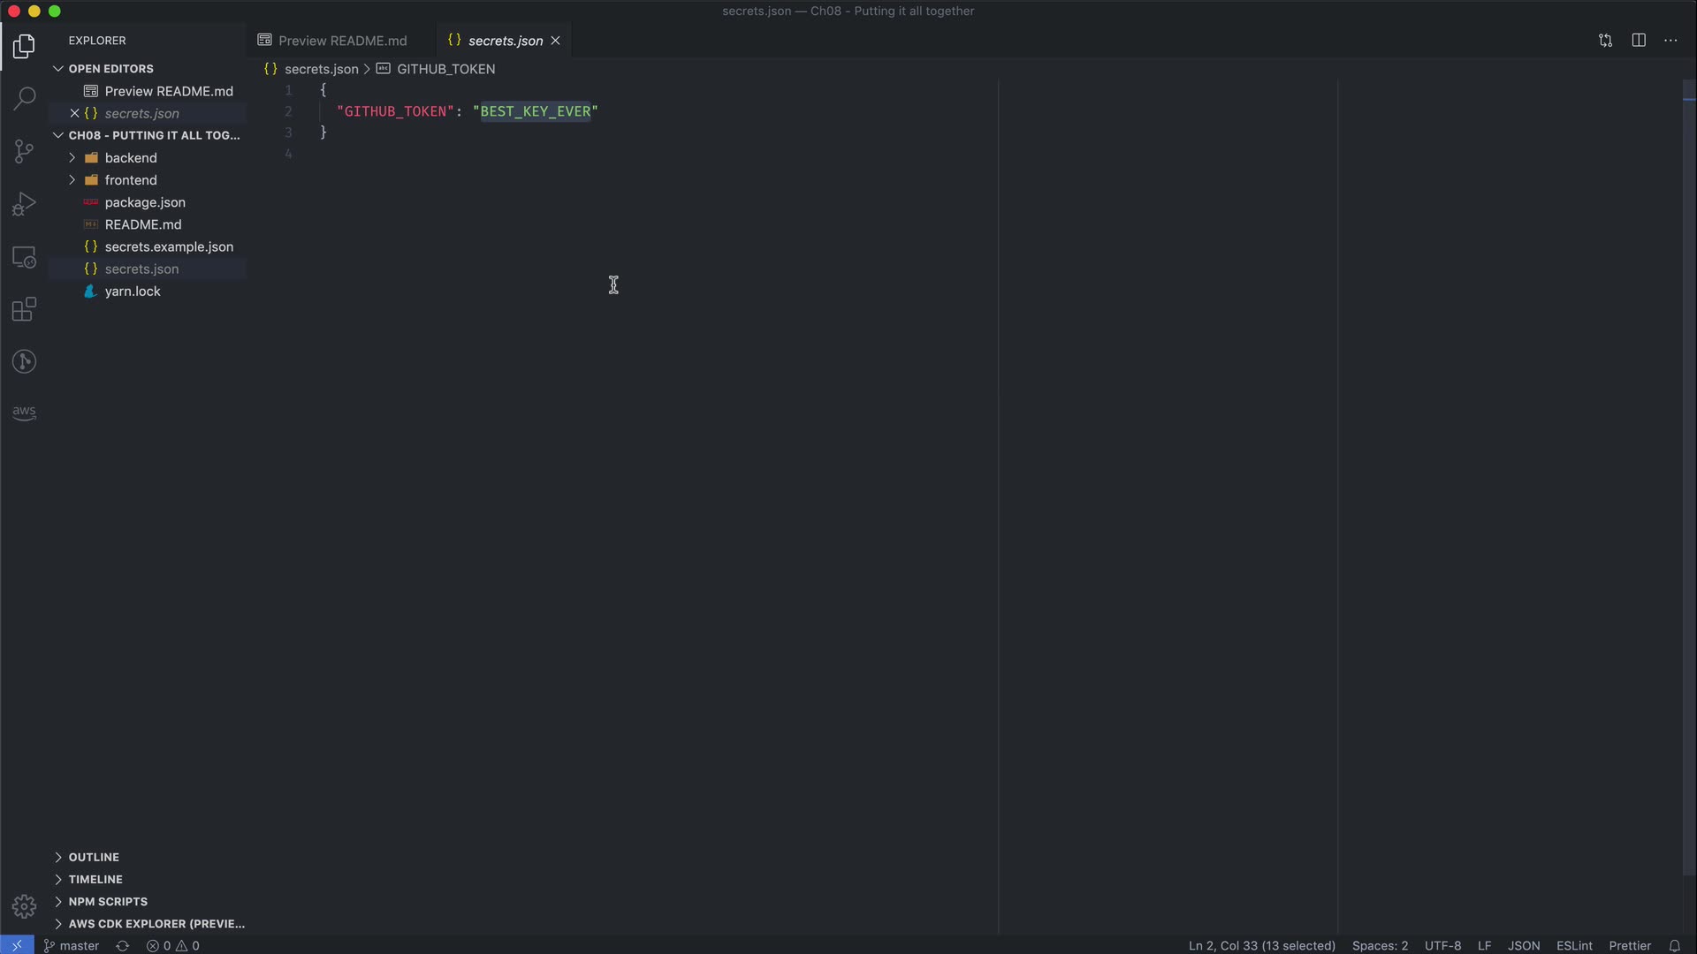Open the AWS Toolkit panel
Viewport: 1697px width, 954px height.
(25, 413)
